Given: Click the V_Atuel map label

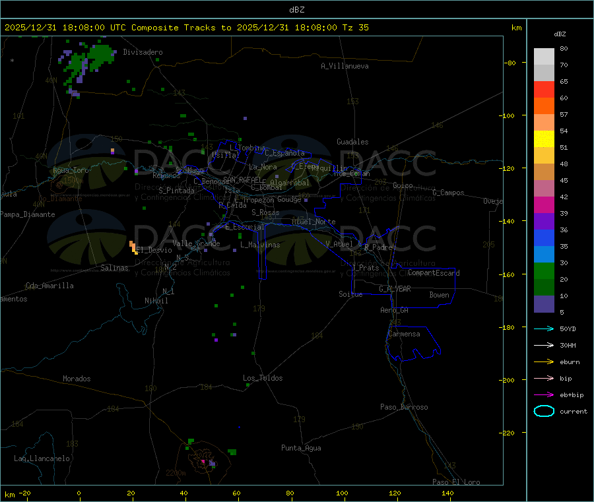Looking at the screenshot, I should point(339,244).
